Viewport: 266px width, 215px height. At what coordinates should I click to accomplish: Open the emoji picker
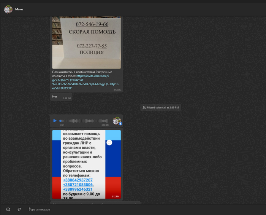pos(8,209)
